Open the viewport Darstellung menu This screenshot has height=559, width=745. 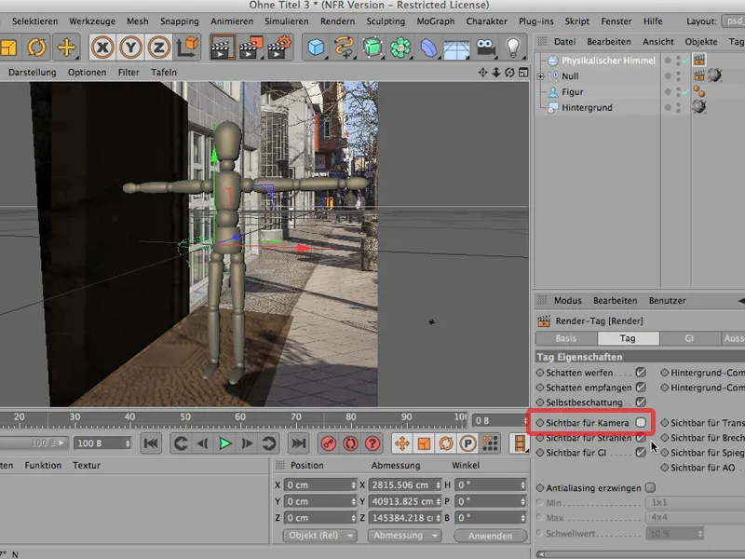(33, 73)
